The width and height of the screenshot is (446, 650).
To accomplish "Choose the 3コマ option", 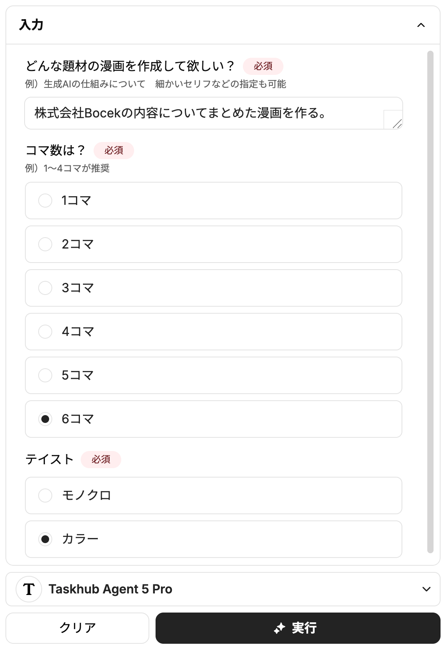I will (x=45, y=288).
